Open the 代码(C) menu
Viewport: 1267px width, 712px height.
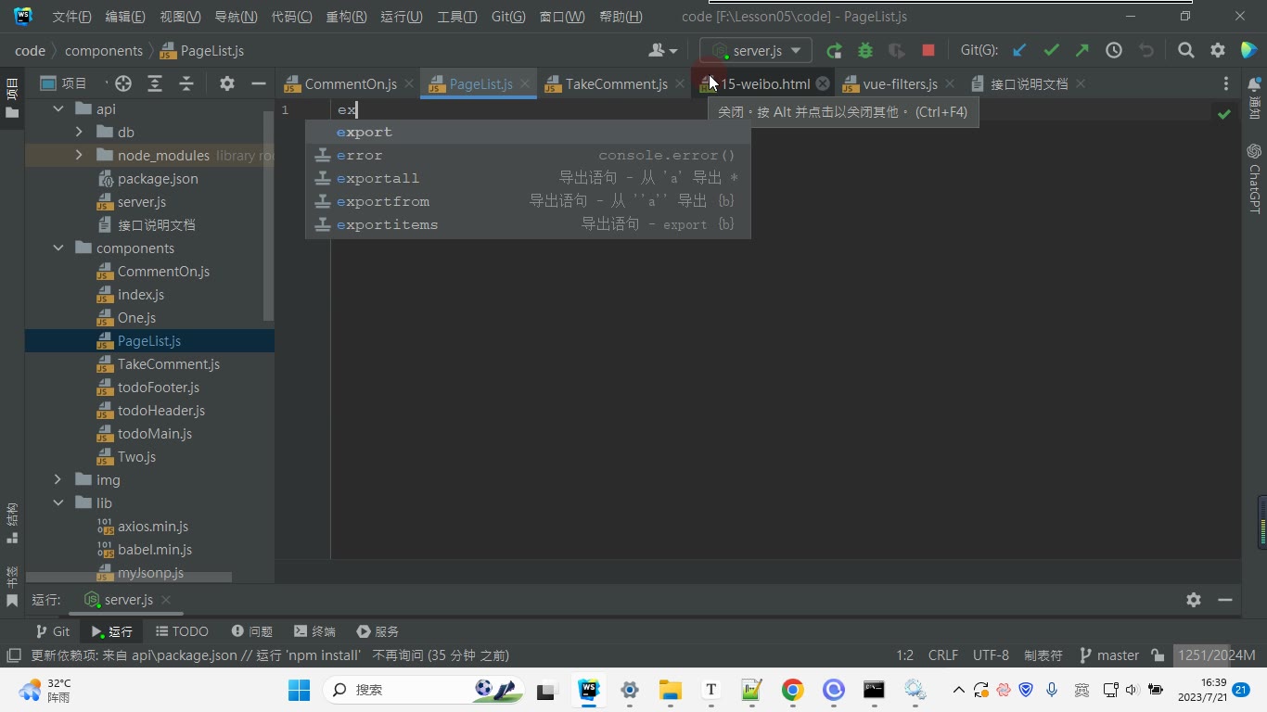coord(291,17)
